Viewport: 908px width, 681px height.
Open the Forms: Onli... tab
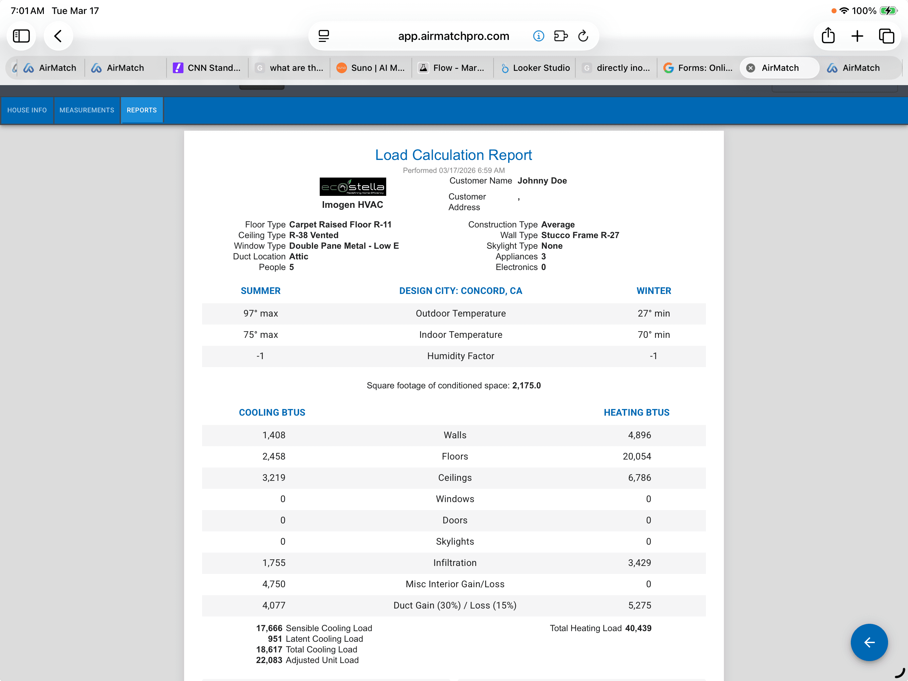pos(698,68)
